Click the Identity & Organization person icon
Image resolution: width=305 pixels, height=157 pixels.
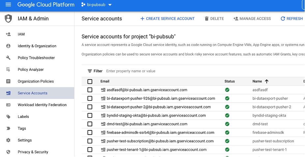click(8, 46)
